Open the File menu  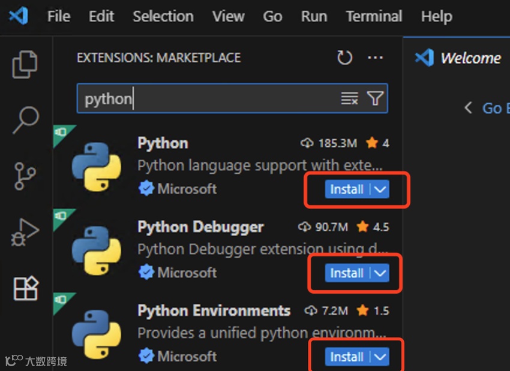58,16
